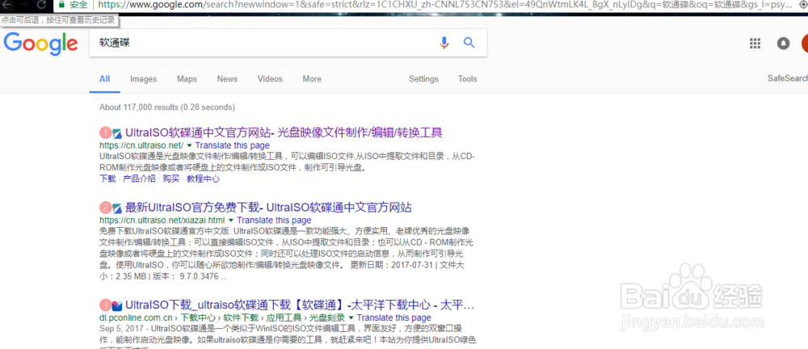The width and height of the screenshot is (808, 349).
Task: Click the blue magnifier search icon
Action: click(x=469, y=43)
